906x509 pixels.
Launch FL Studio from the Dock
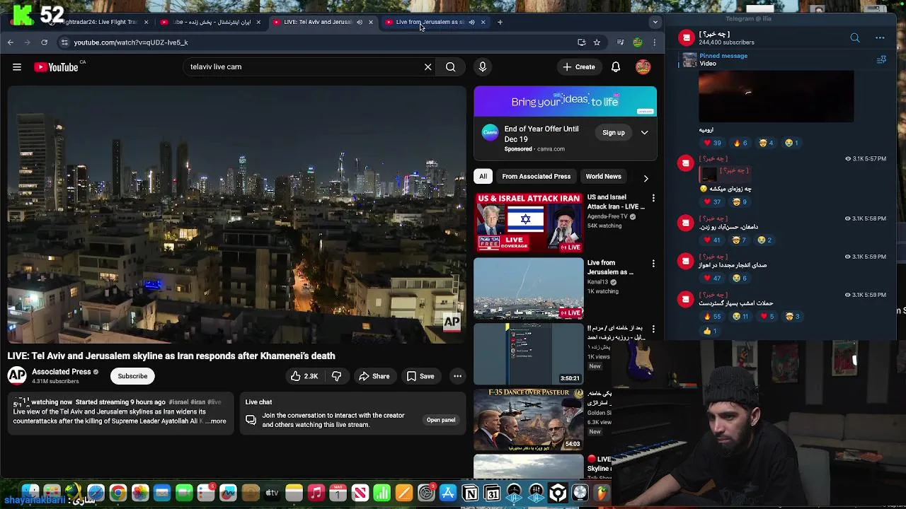point(602,493)
